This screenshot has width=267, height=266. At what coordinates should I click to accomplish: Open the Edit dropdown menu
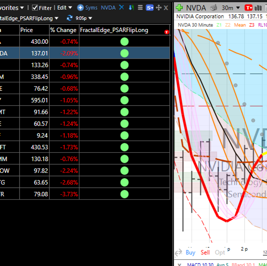click(64, 8)
